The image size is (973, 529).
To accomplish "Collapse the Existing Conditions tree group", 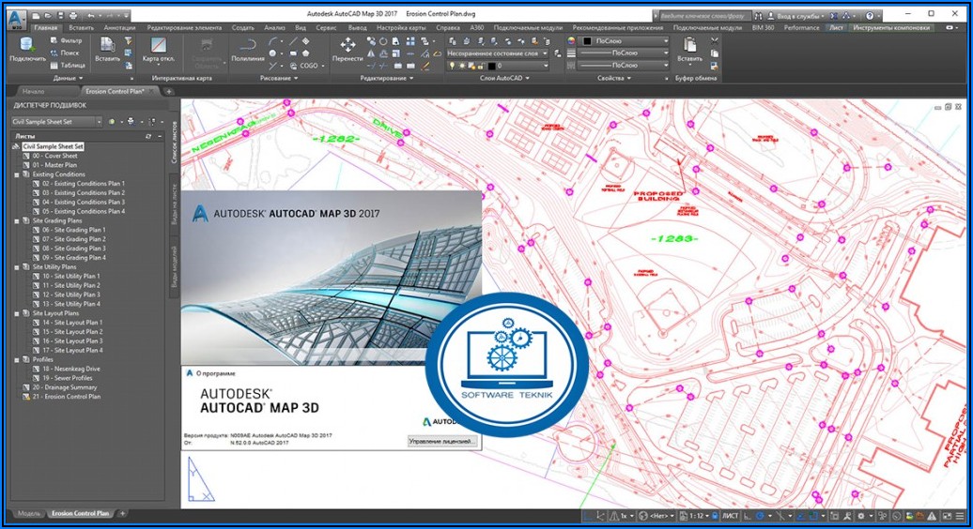I will click(x=16, y=174).
